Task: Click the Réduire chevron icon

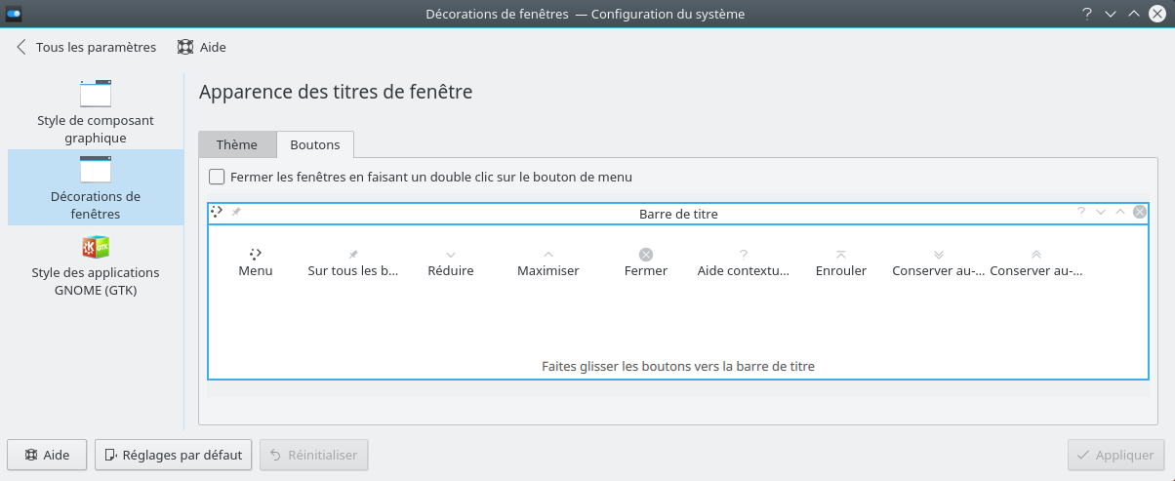Action: (x=451, y=254)
